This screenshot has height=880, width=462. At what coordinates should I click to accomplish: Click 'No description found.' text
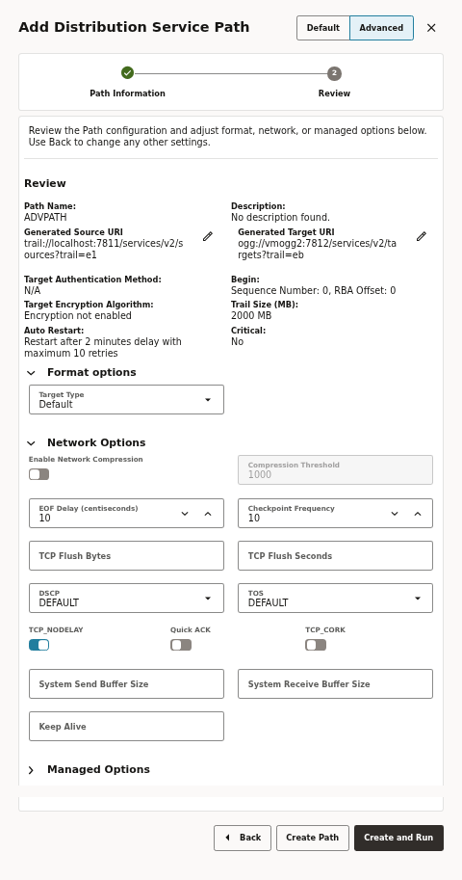click(x=280, y=217)
